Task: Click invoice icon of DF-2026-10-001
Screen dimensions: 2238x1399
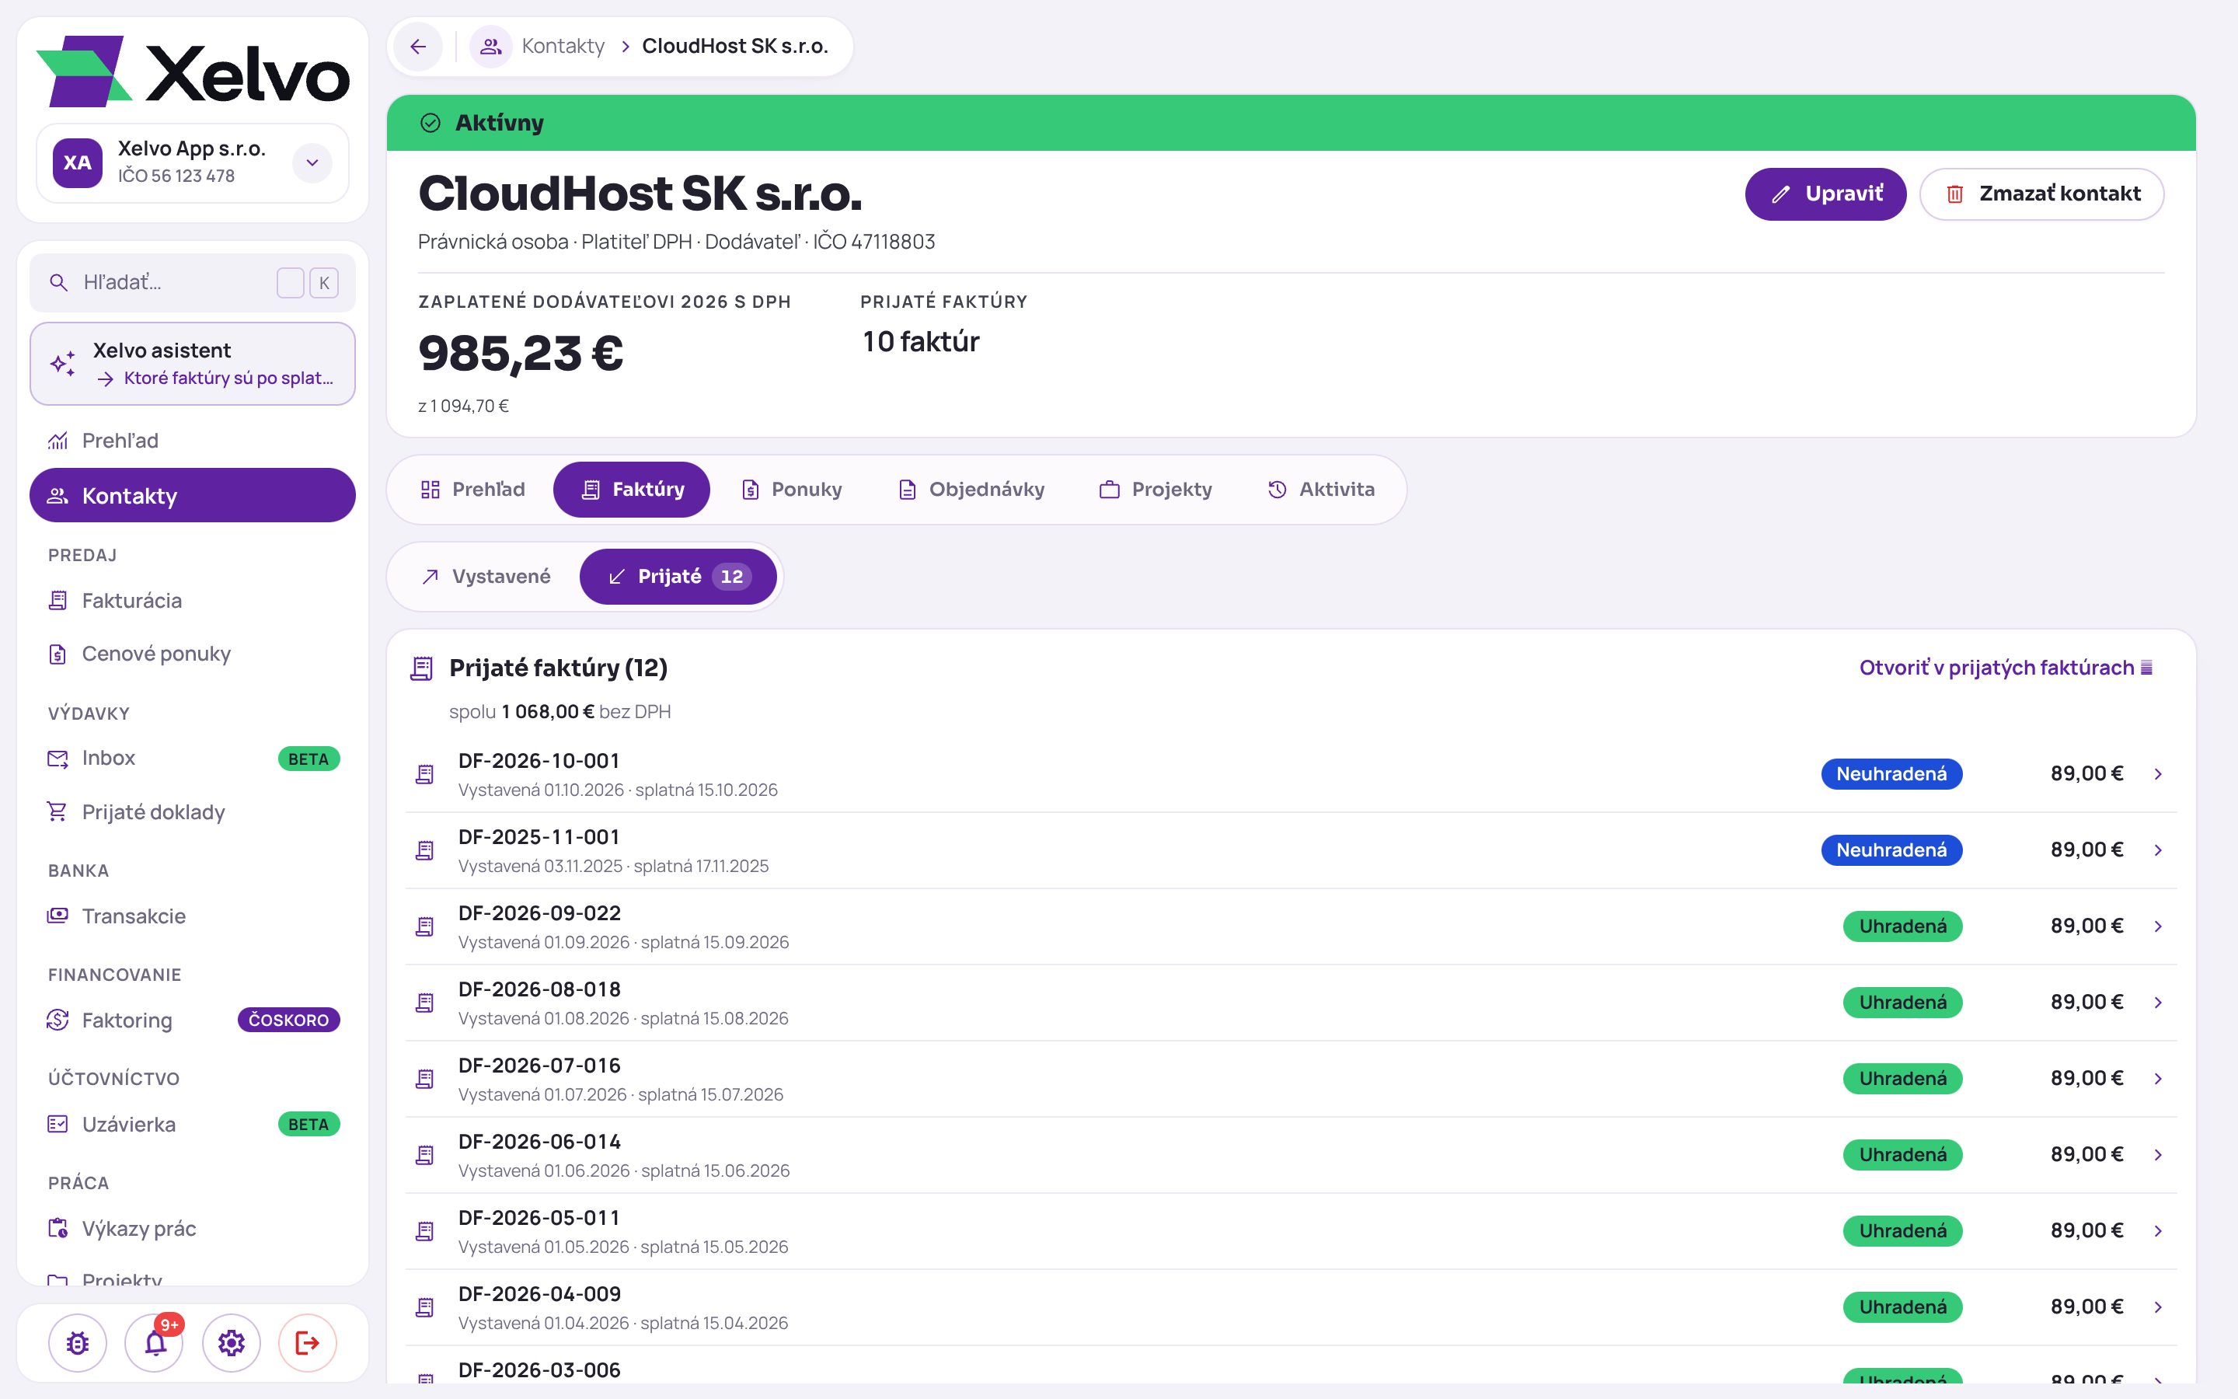Action: 424,774
